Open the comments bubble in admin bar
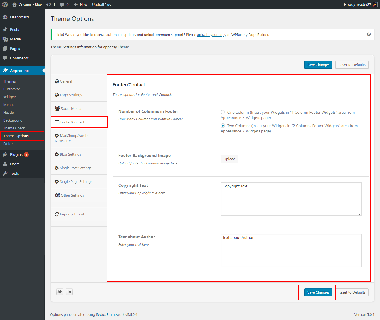The image size is (380, 320). pyautogui.click(x=62, y=4)
